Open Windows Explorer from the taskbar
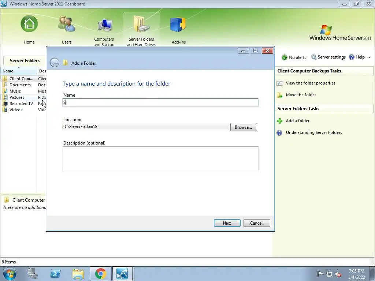Image resolution: width=375 pixels, height=281 pixels. (x=78, y=274)
